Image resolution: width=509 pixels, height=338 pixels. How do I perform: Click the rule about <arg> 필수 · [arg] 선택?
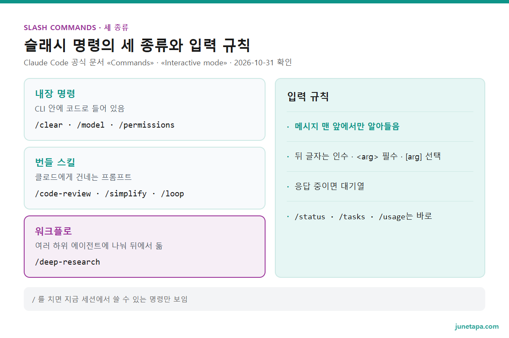[368, 156]
